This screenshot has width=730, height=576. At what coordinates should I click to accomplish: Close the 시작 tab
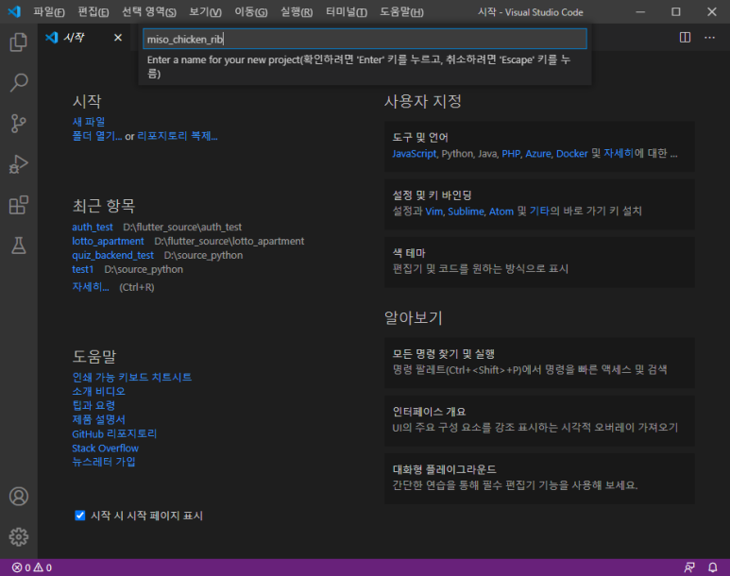(118, 37)
